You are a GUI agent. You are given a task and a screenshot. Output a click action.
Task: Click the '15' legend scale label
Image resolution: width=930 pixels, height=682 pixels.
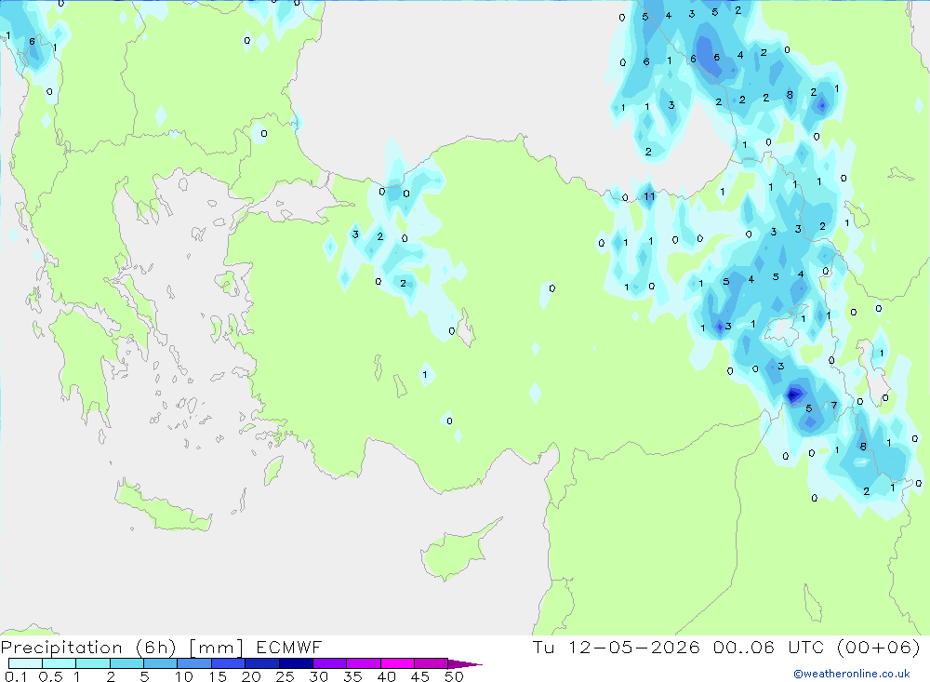coord(218,676)
